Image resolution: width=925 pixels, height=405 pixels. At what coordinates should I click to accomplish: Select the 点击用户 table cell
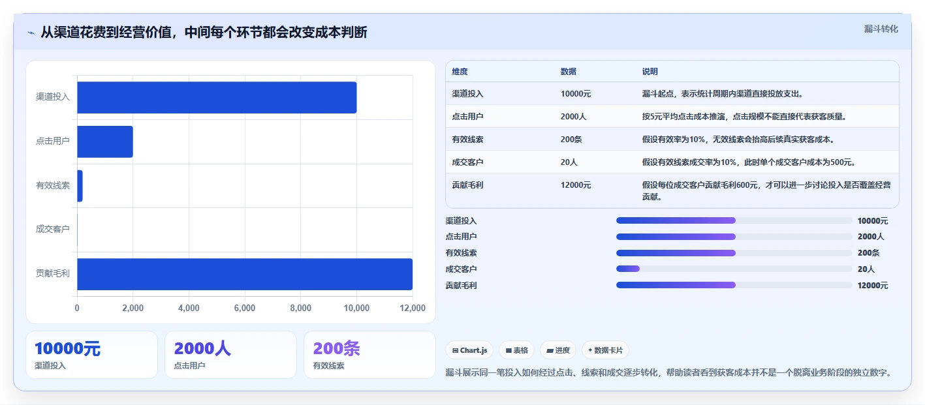(x=467, y=117)
